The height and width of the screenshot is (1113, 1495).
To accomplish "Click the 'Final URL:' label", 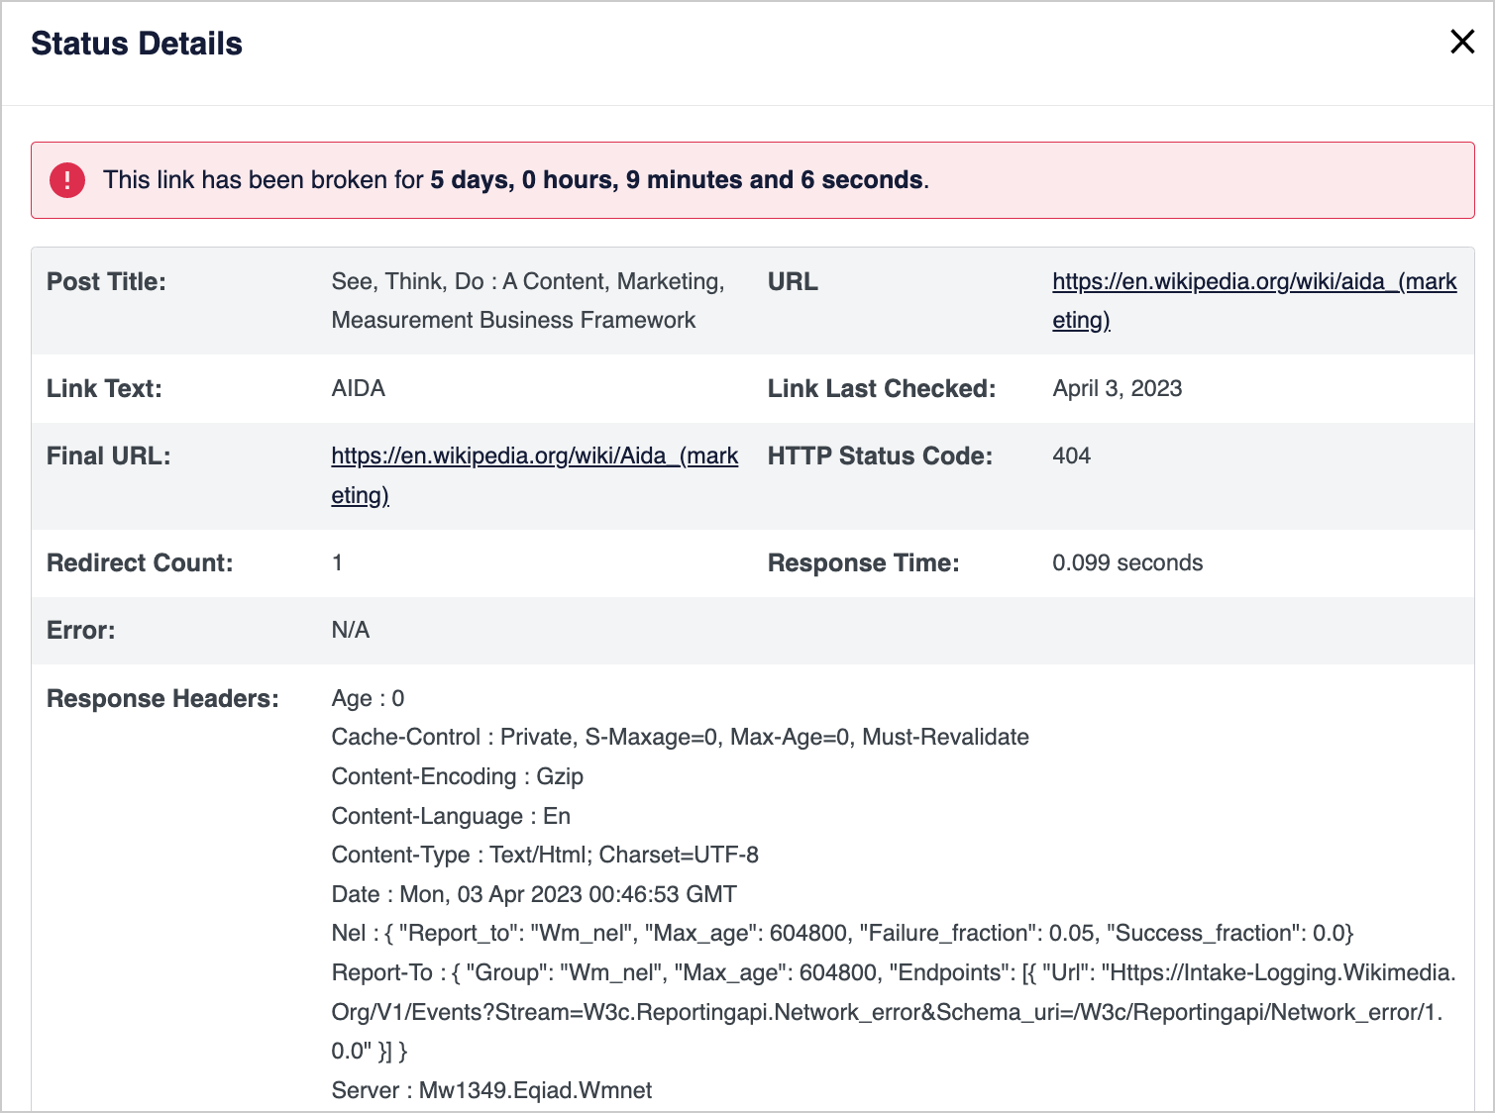I will (x=109, y=456).
